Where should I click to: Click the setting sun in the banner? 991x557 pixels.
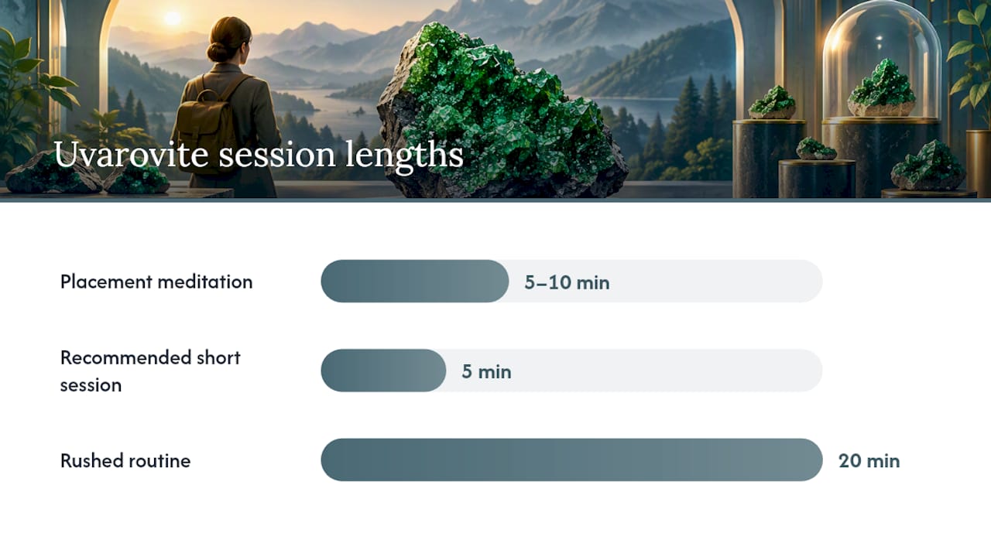[172, 19]
